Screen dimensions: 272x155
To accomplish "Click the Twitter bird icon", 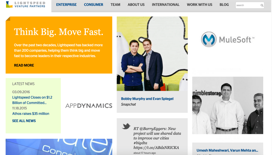I will pyautogui.click(x=126, y=126).
